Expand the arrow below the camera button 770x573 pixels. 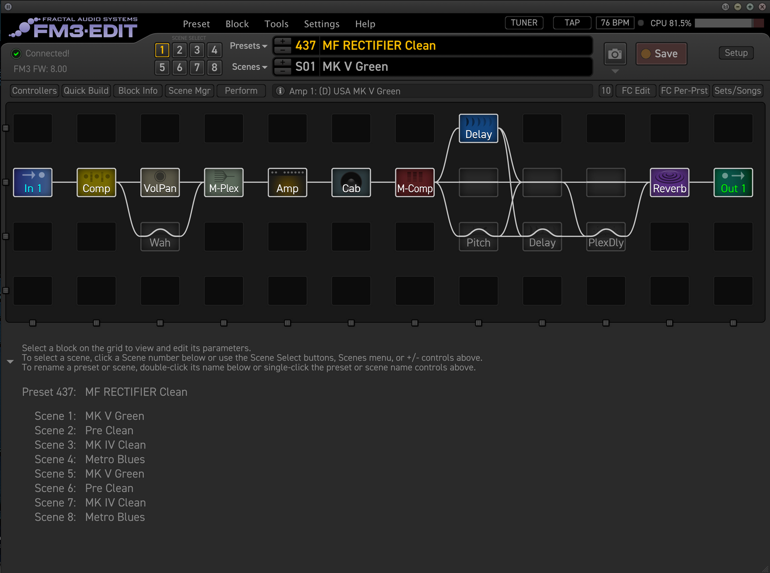615,71
